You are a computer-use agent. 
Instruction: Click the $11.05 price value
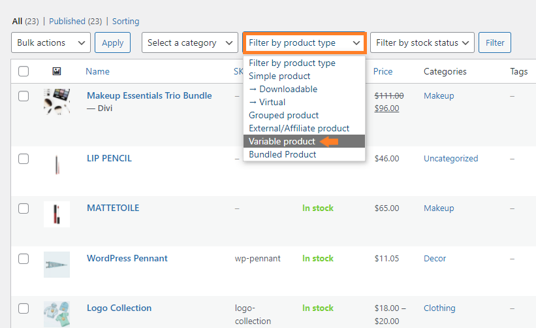[386, 258]
